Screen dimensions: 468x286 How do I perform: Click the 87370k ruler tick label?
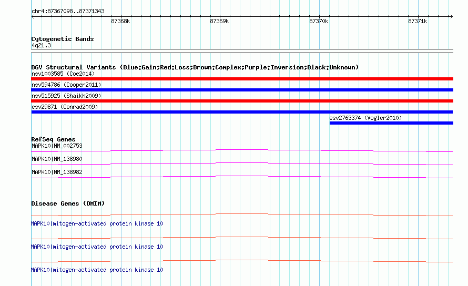pos(319,21)
